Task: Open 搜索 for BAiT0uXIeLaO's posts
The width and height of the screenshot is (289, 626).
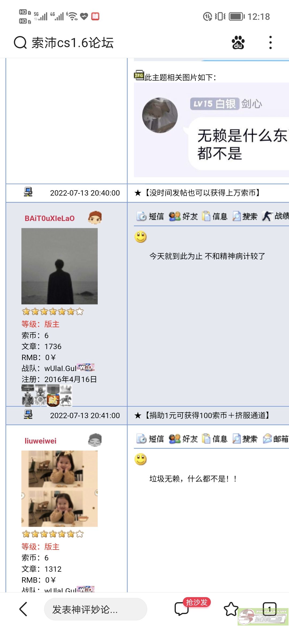Action: [245, 216]
